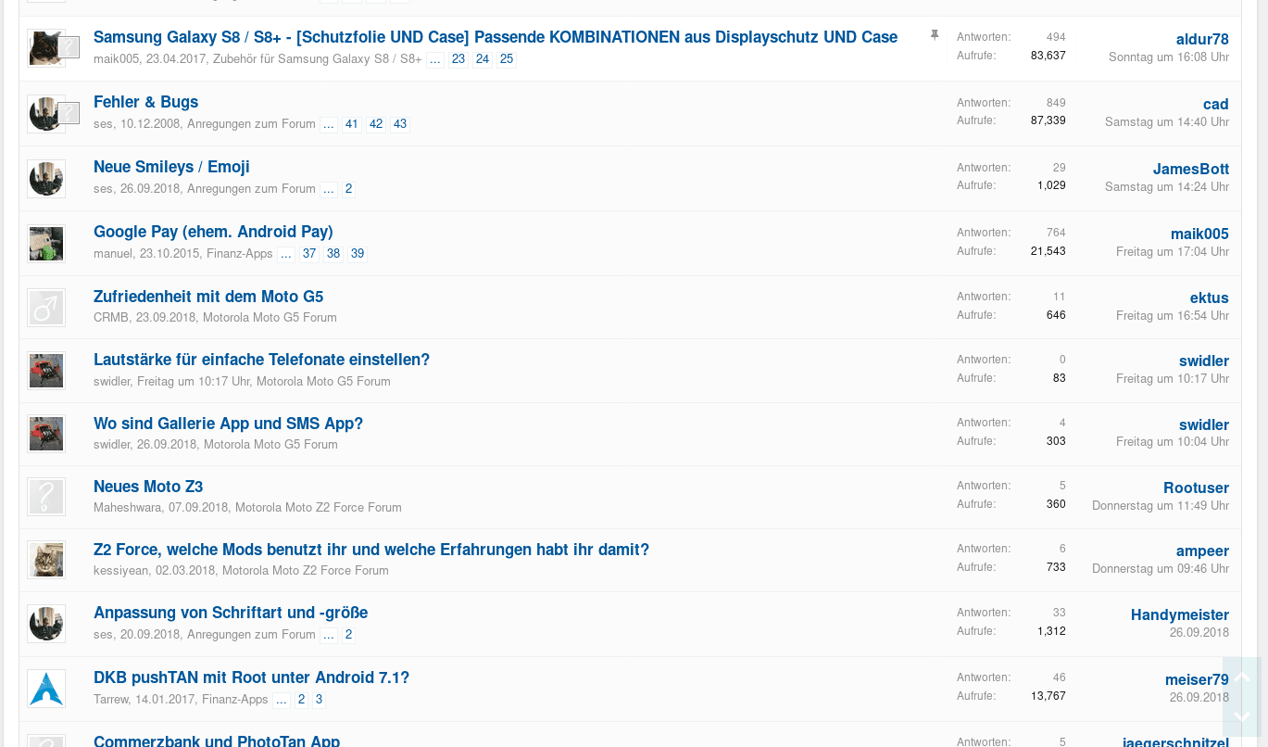Click the scroll-up arrow button
The image size is (1268, 747).
click(x=1242, y=677)
